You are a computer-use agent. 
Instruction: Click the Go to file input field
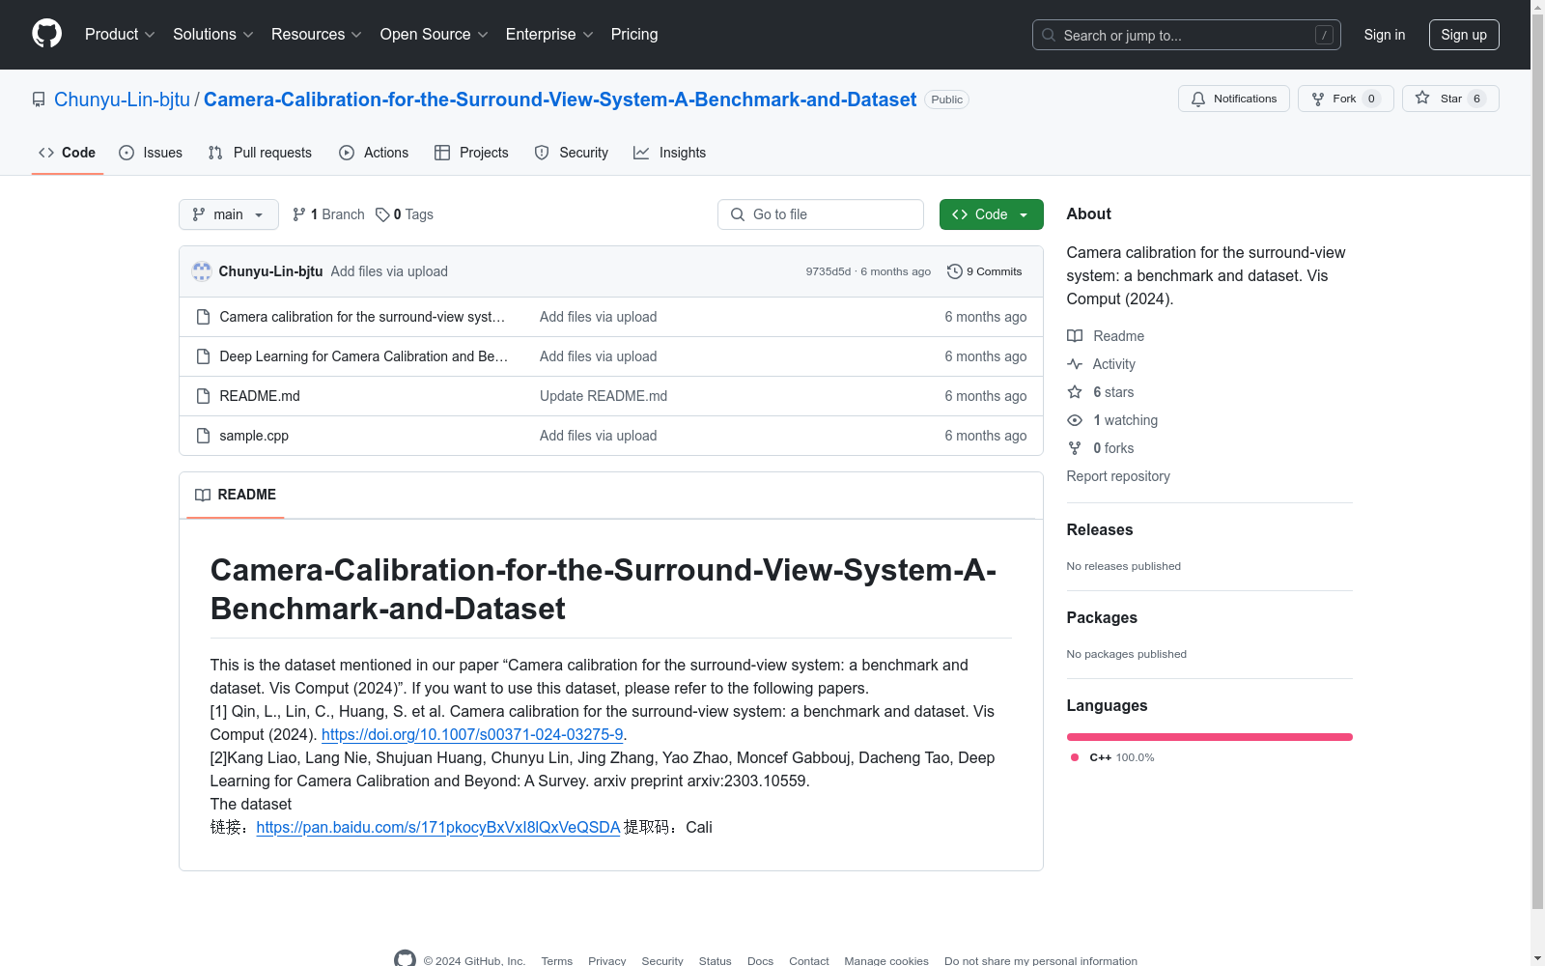(821, 214)
